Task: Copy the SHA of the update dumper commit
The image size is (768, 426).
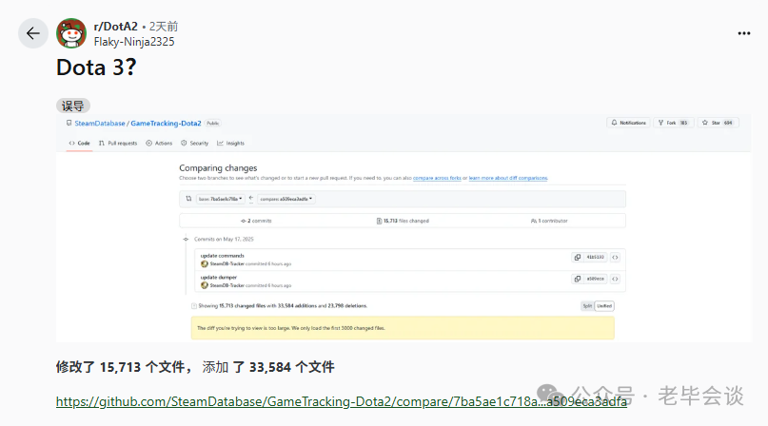Action: pos(578,279)
